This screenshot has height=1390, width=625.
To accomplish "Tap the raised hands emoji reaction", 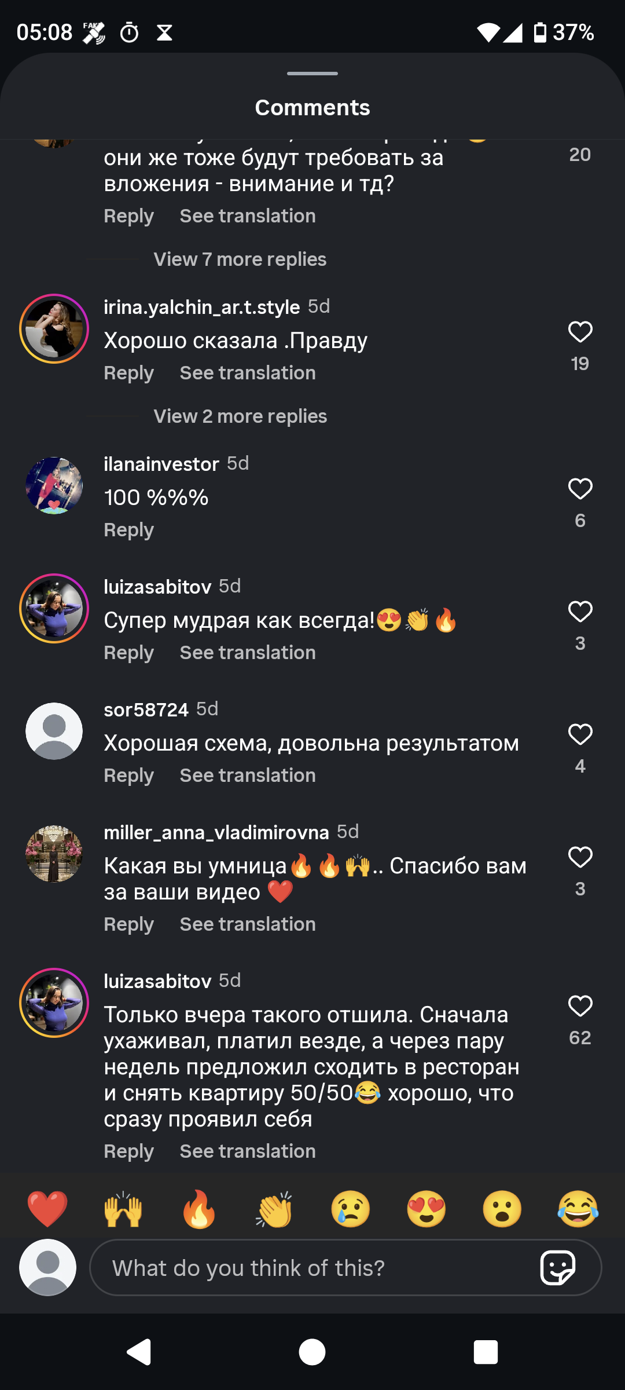I will coord(123,1209).
